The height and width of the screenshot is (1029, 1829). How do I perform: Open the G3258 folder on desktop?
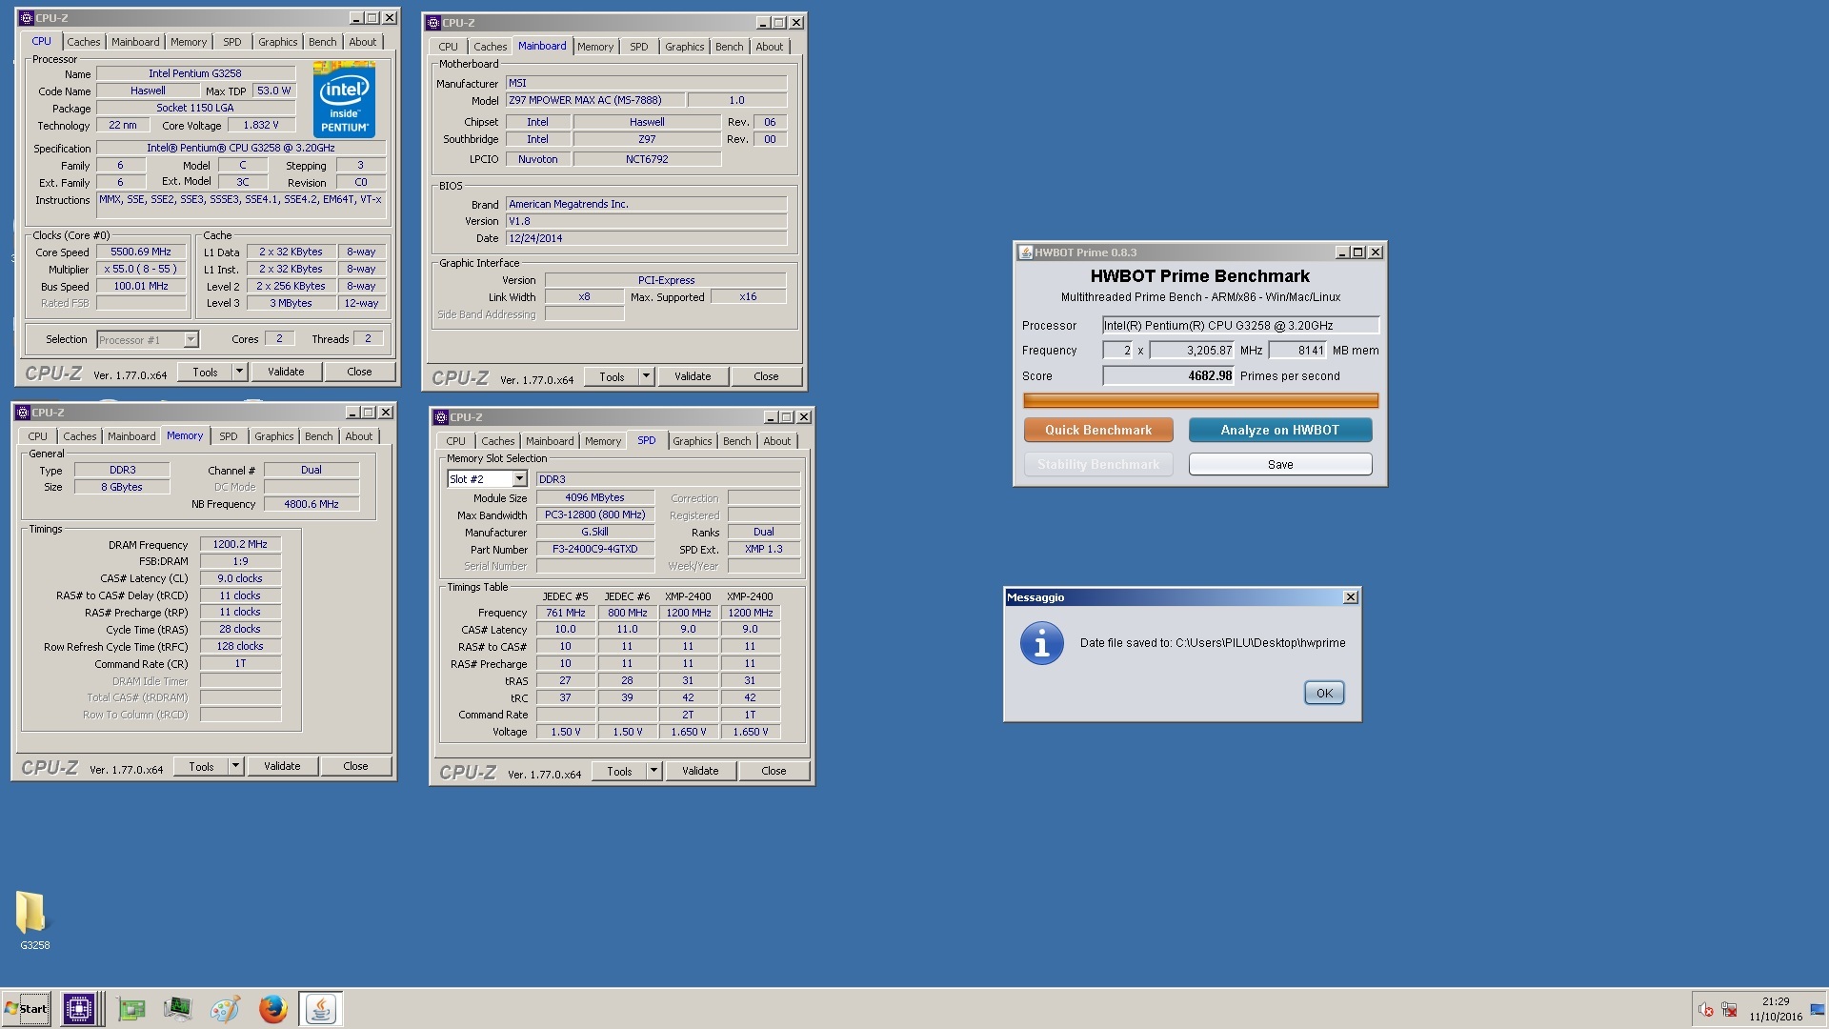click(x=31, y=920)
